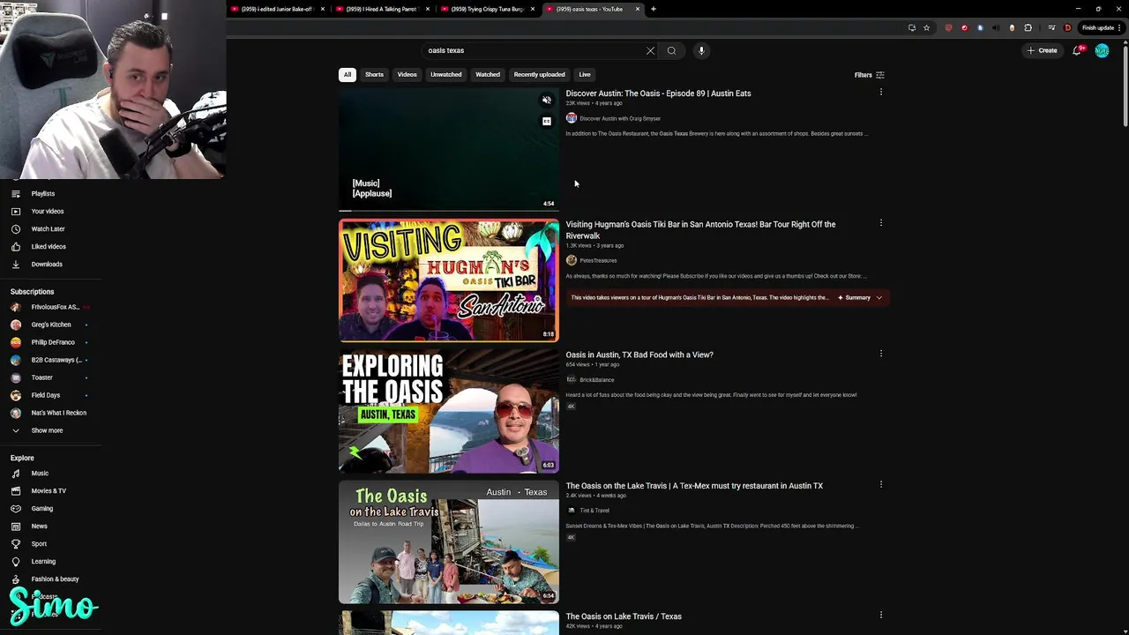Open action menu for 'The Oasis on Lake Travis / Texas'

(880, 615)
